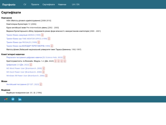Click the Навчання section heading
Viewport: 166px width, 125px height.
(x=6, y=18)
